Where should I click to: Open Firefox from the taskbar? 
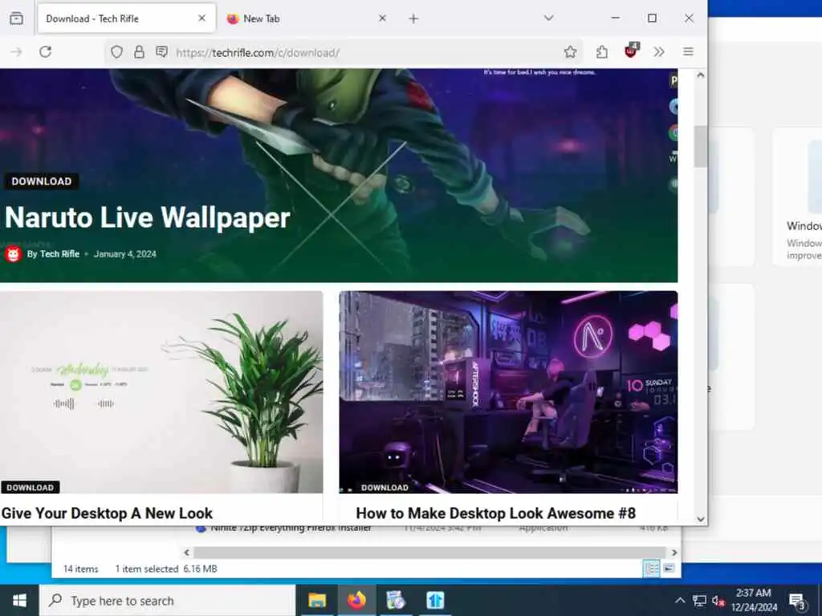pyautogui.click(x=356, y=600)
